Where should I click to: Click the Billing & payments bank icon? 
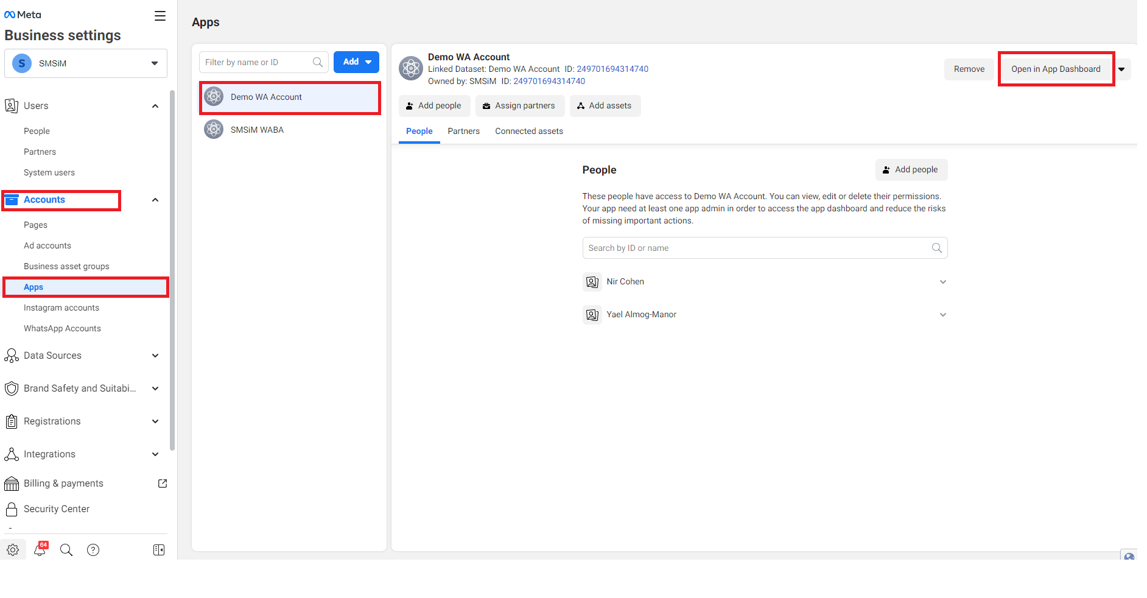click(12, 484)
